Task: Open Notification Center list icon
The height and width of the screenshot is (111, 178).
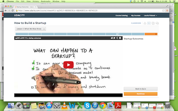Action: click(174, 1)
